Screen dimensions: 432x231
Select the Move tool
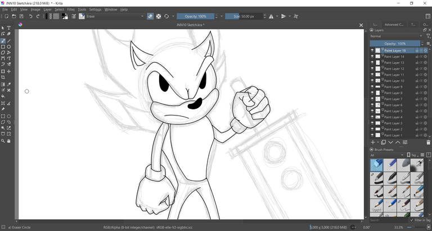9,71
